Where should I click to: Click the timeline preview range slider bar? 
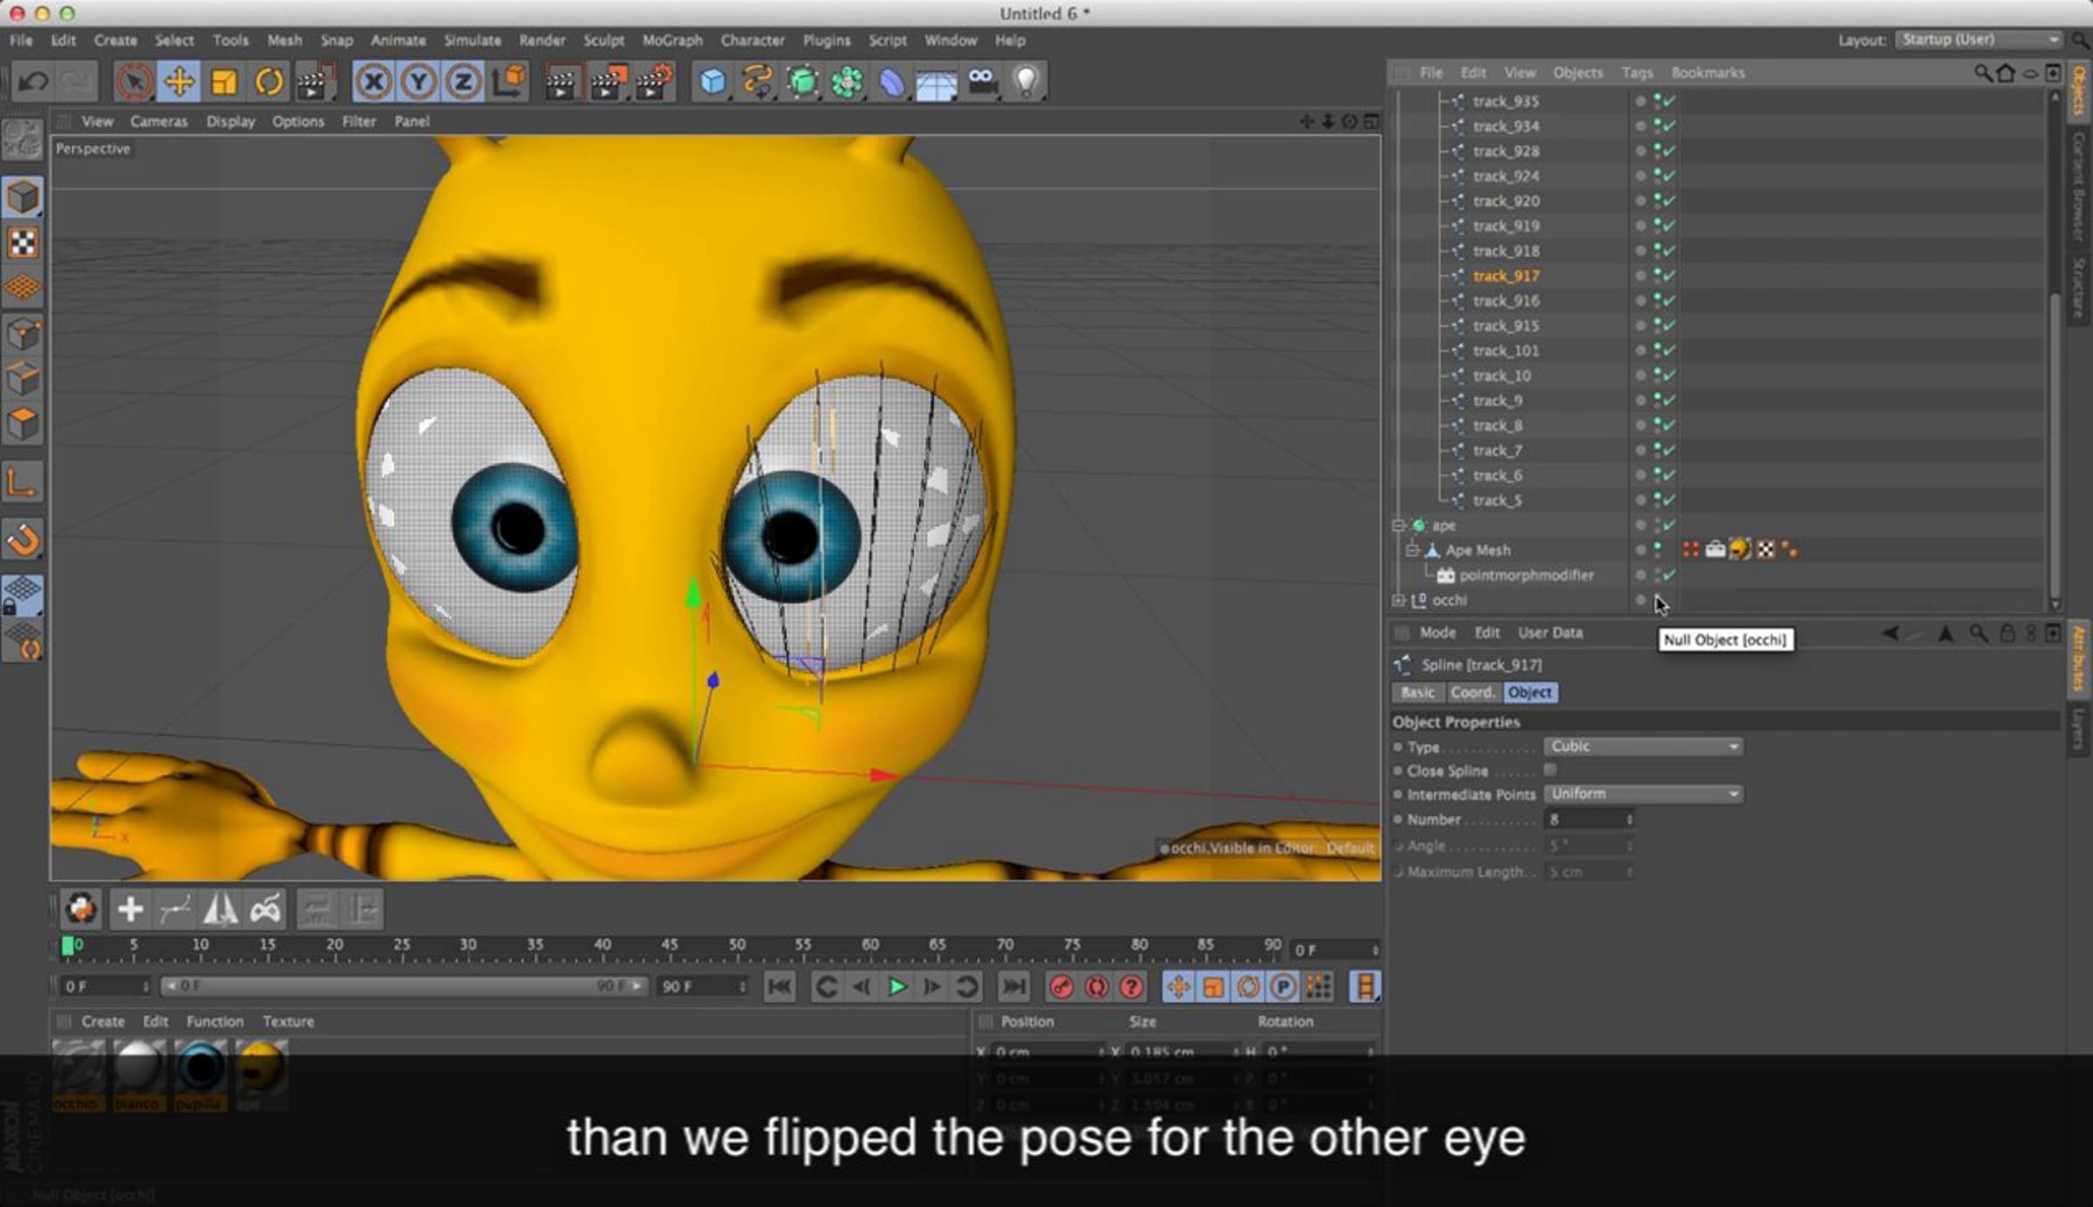(404, 986)
